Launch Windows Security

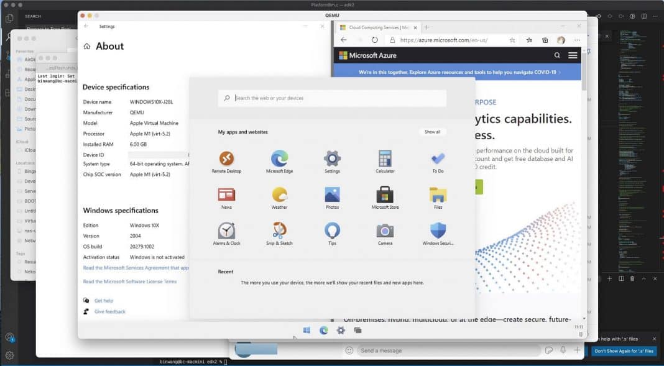pyautogui.click(x=437, y=232)
